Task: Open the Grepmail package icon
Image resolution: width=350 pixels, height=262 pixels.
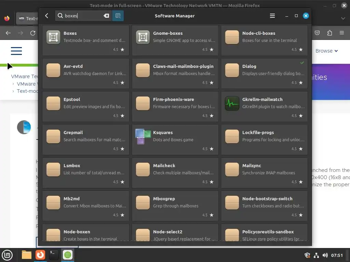Action: tap(53, 136)
